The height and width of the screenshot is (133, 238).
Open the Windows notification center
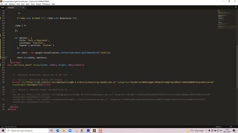pyautogui.click(x=234, y=130)
